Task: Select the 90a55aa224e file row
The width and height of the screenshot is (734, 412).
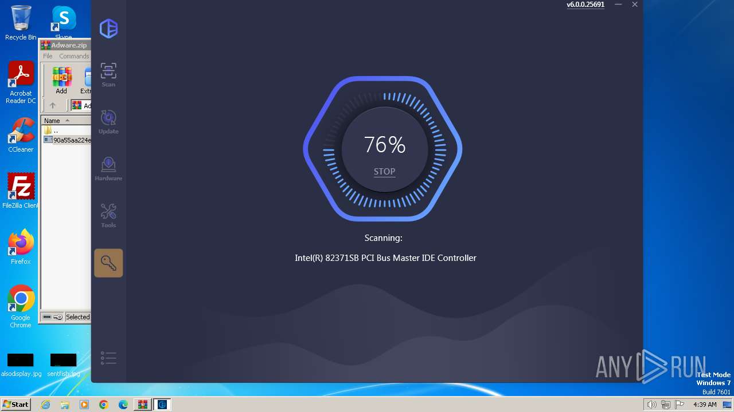Action: [x=66, y=140]
